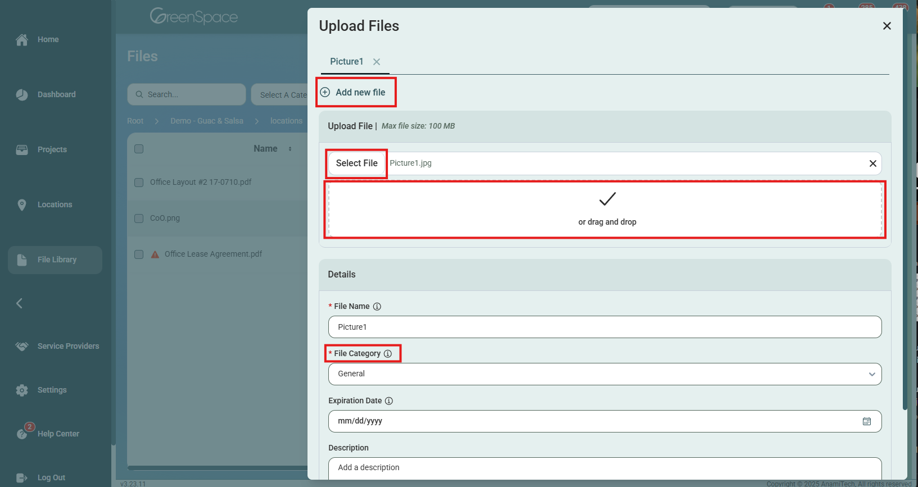Tick the CoO.png file checkbox
The height and width of the screenshot is (487, 918).
(x=139, y=219)
